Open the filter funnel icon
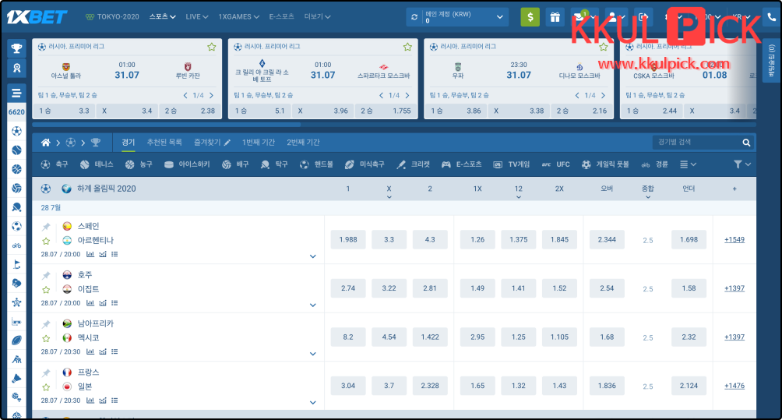The width and height of the screenshot is (782, 420). pos(738,164)
